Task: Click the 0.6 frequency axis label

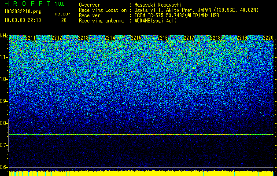Action: tap(4, 167)
